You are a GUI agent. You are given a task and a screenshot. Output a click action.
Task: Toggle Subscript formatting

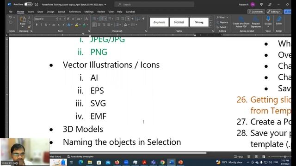coord(59,25)
